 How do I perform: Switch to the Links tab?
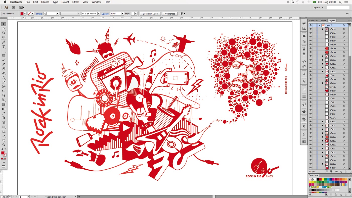click(324, 21)
